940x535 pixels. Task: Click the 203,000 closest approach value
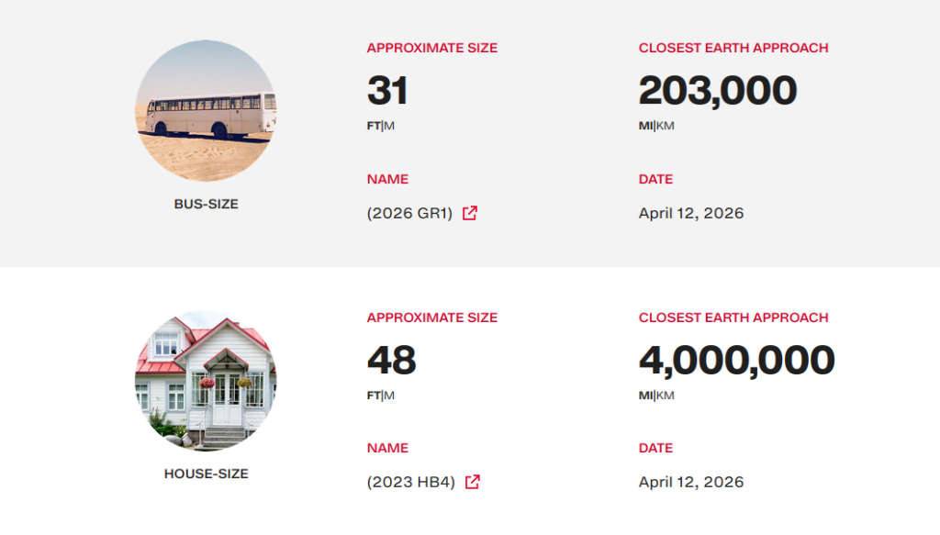click(x=718, y=91)
